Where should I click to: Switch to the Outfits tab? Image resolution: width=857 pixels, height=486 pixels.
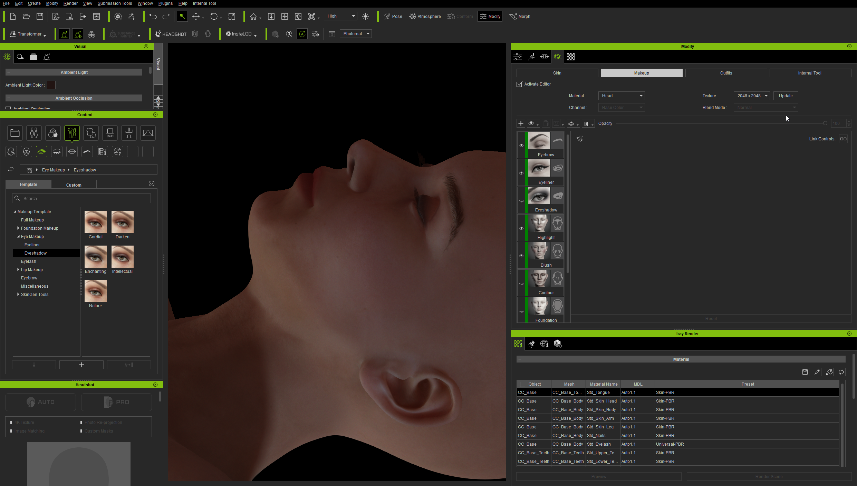(726, 73)
